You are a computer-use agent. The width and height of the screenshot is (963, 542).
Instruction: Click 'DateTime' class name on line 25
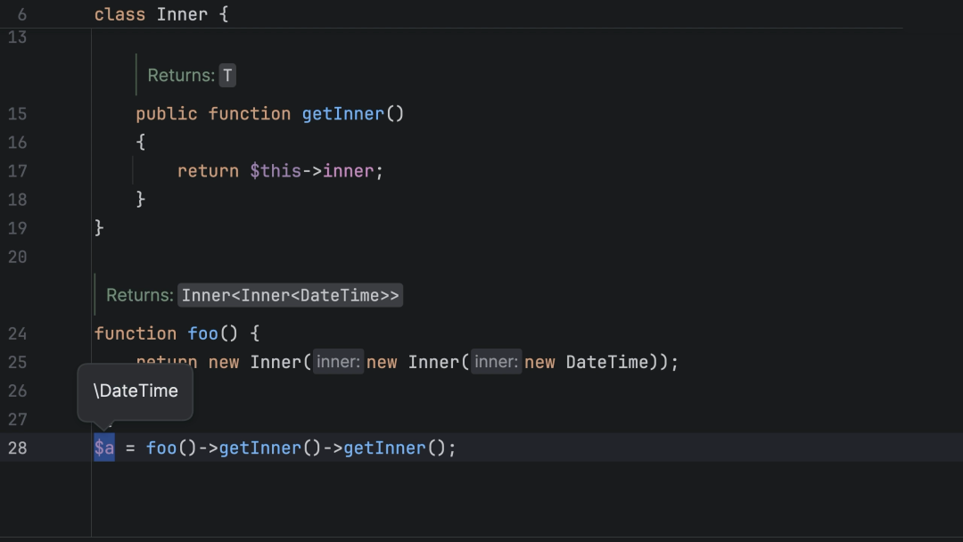tap(607, 362)
